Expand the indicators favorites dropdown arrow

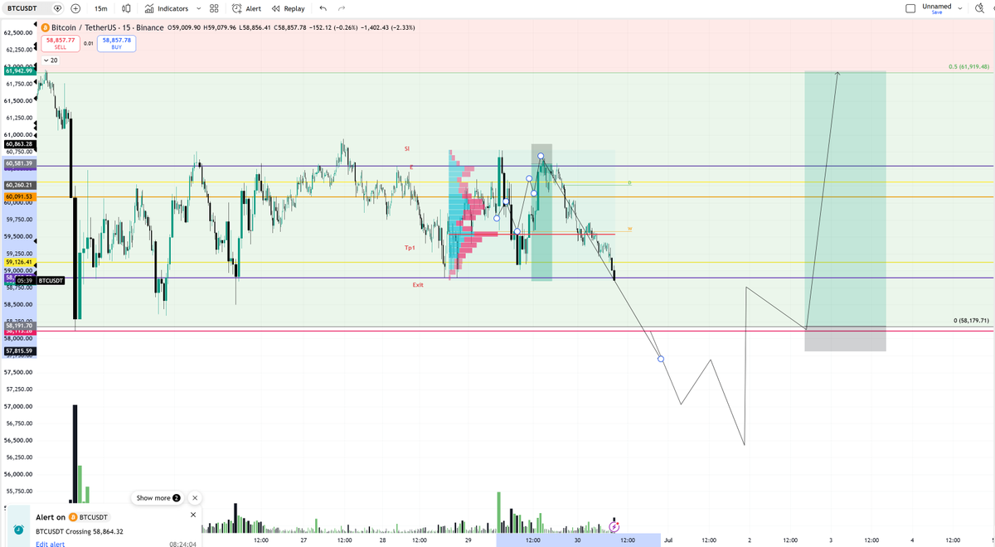coord(198,8)
